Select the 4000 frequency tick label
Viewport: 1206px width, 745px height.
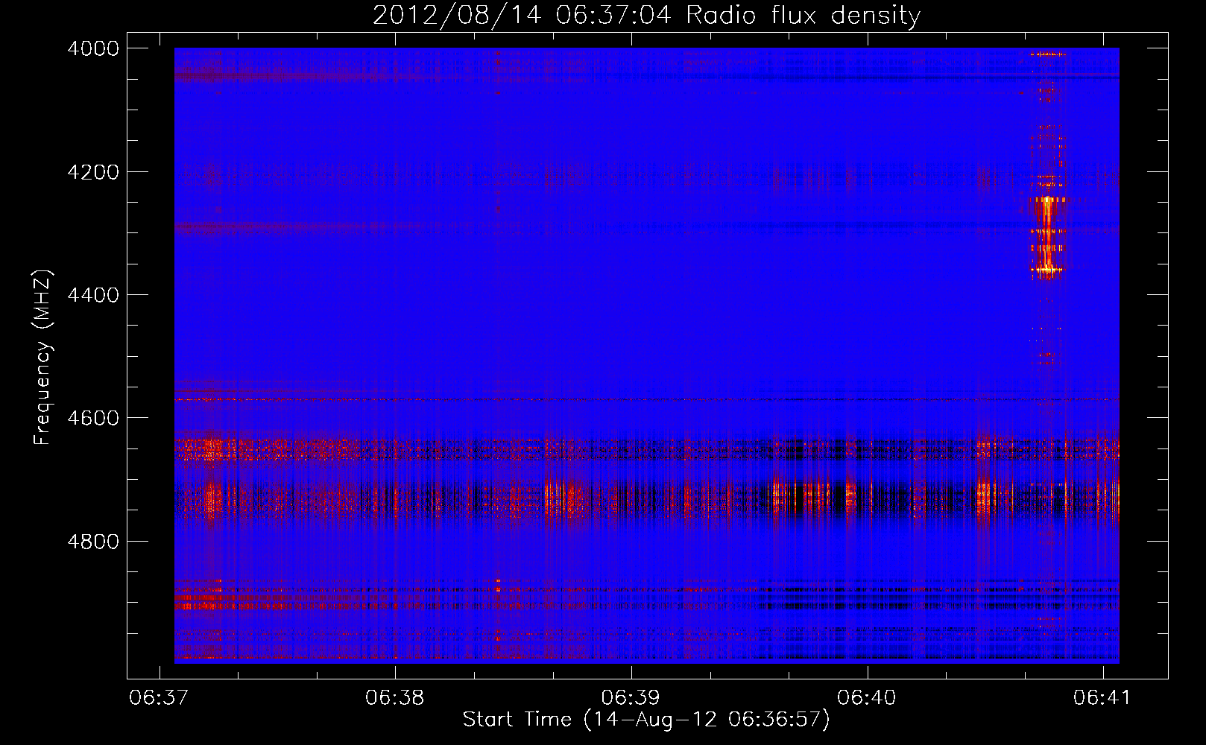93,48
